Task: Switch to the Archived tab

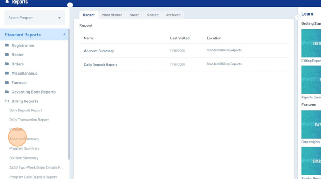Action: [173, 15]
